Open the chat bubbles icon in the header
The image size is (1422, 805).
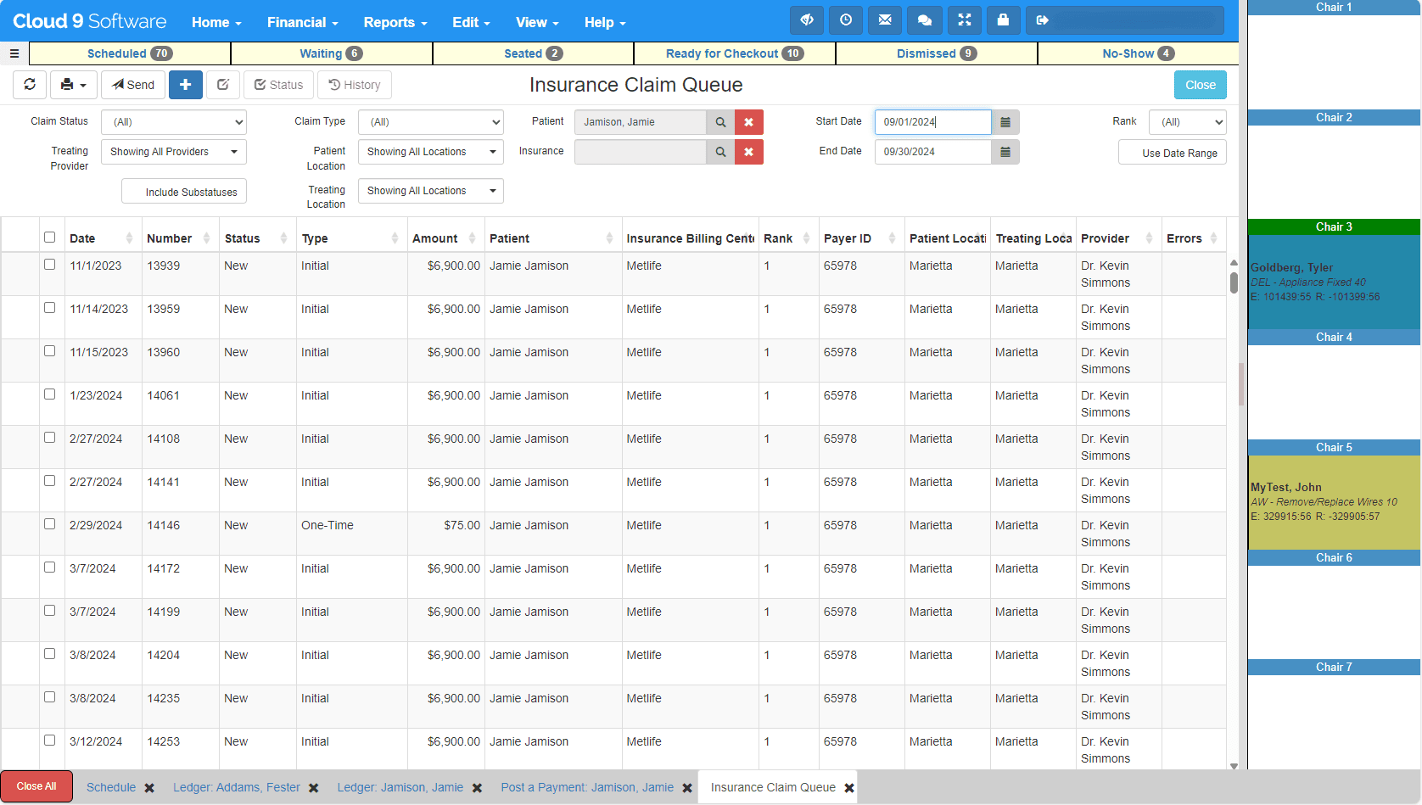(x=924, y=20)
